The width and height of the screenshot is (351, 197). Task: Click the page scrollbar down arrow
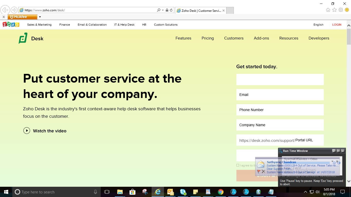click(x=349, y=181)
